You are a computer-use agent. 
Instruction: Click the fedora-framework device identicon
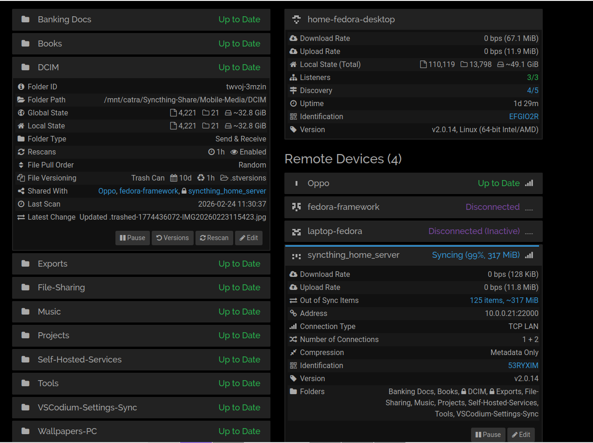click(296, 207)
